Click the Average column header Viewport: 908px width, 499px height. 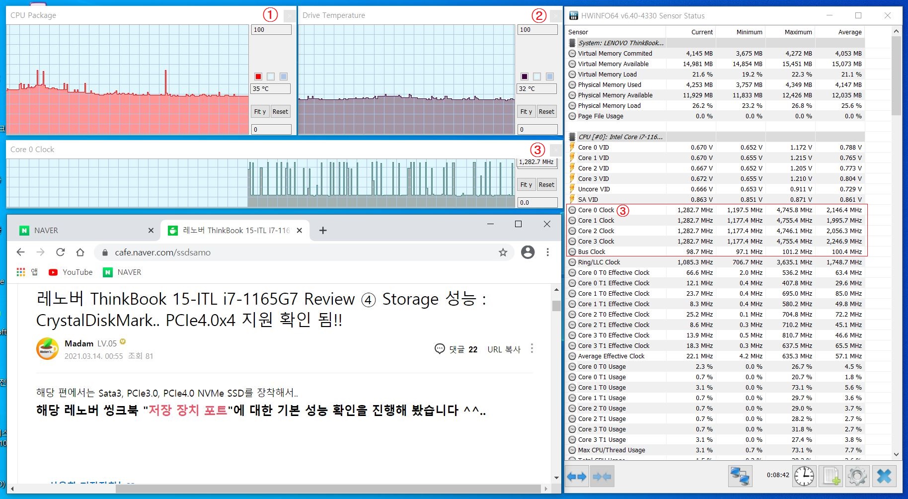[x=840, y=32]
